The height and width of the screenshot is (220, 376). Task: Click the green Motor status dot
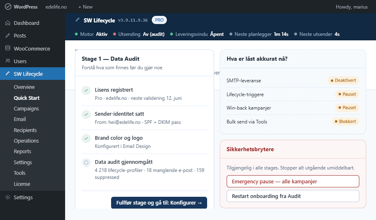76,34
